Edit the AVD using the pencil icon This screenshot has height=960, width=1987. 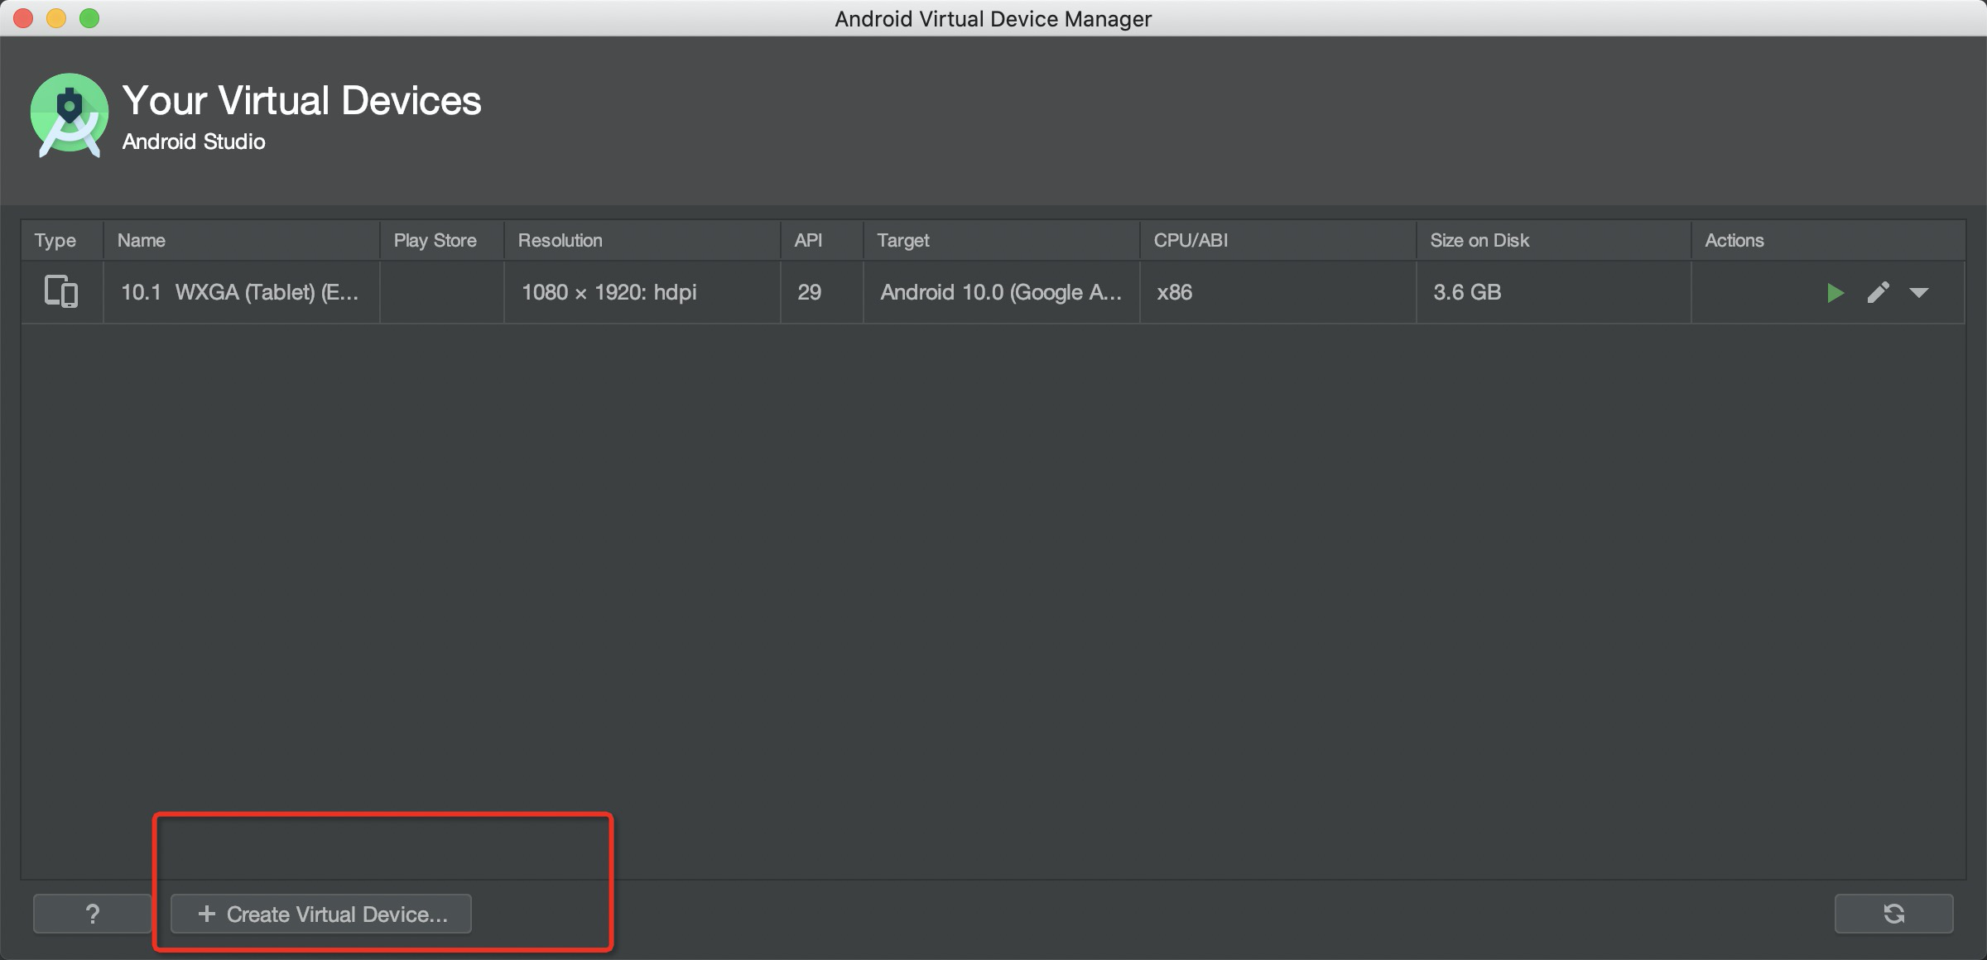(x=1878, y=292)
